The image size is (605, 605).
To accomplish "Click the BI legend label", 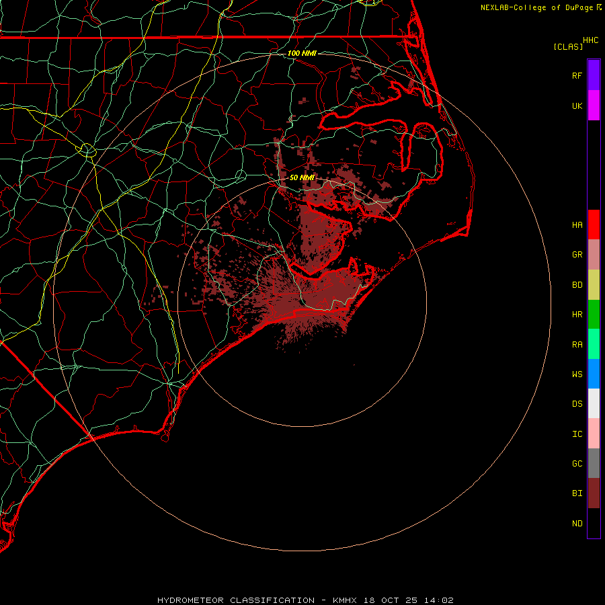I will pyautogui.click(x=577, y=493).
